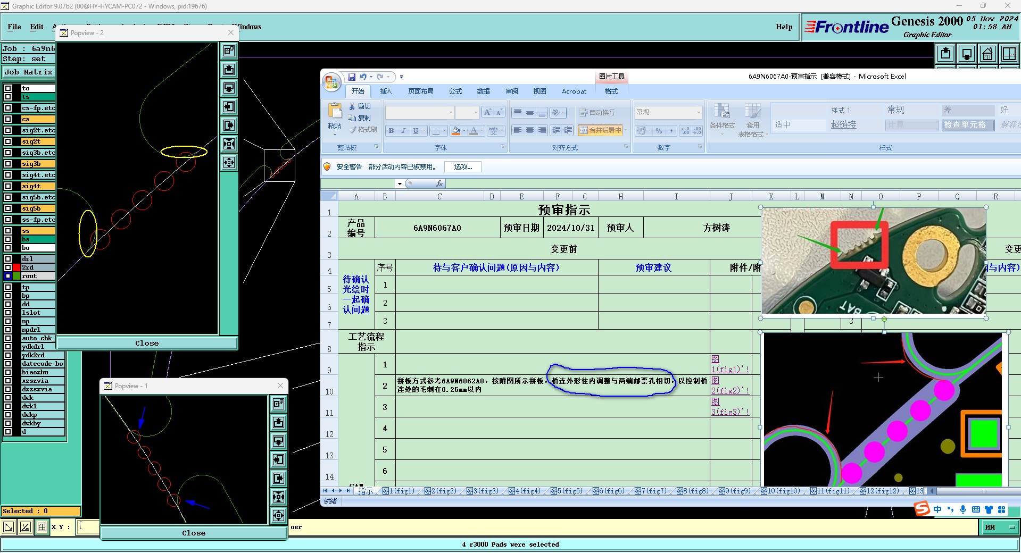
Task: Open the border style dropdown arrow
Action: tap(444, 131)
